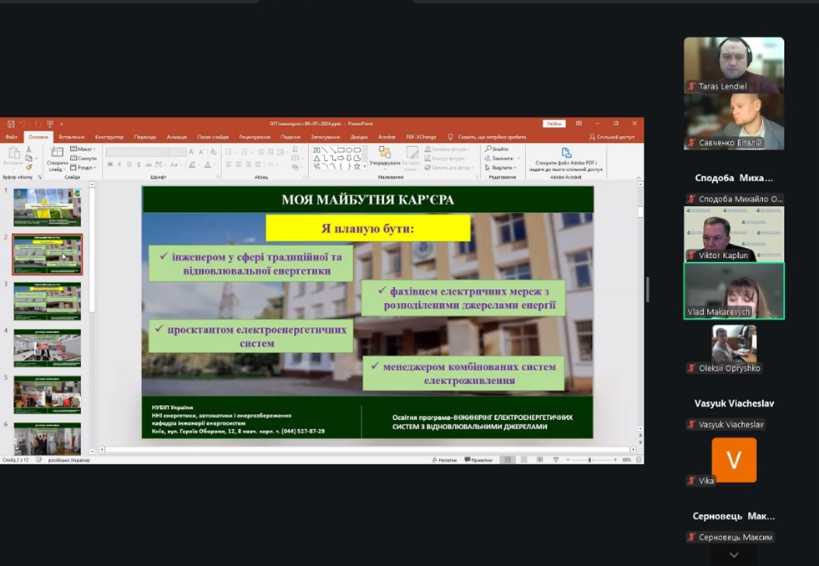Switch to the Анімація tab
819x566 pixels.
coord(176,137)
